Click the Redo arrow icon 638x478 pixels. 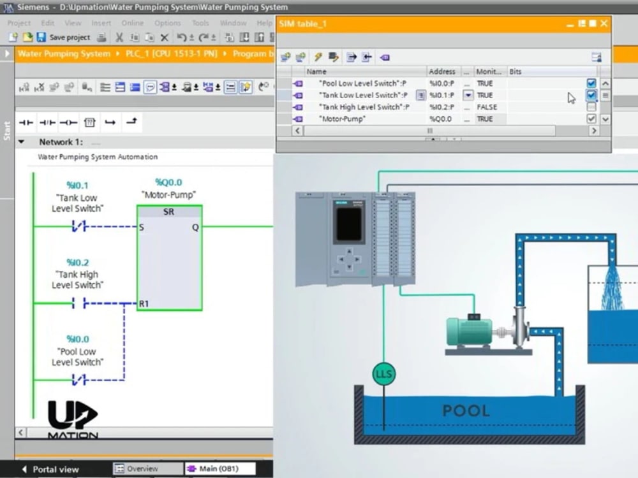(x=204, y=38)
